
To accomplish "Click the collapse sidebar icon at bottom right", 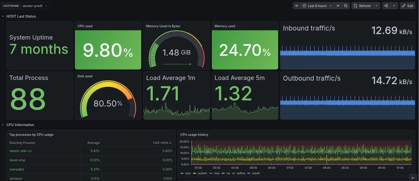I will pos(413,178).
